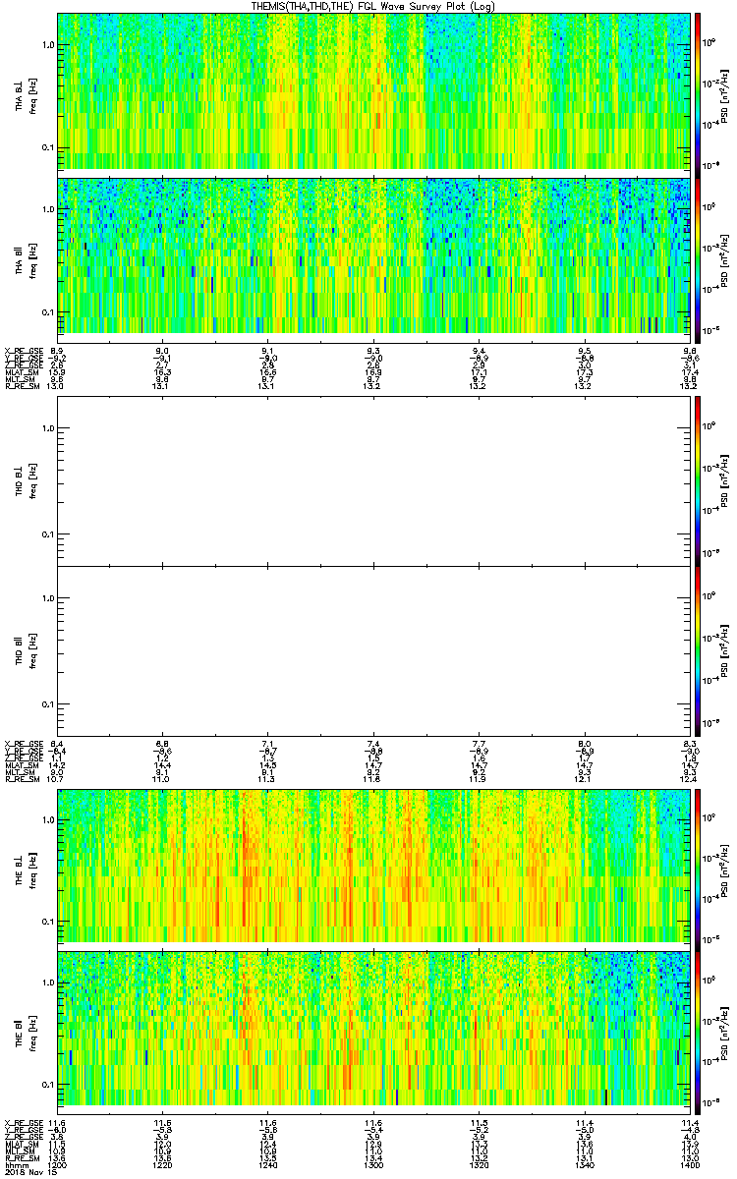Viewport: 737px width, 1179px height.
Task: Click the '0.1' frequency tick on THE B∥ axis
Action: tap(48, 1084)
